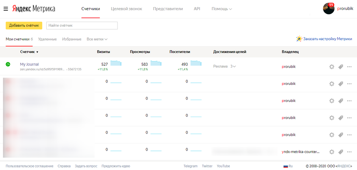
Task: Click zen.yandex.ru URL under My Journal
Action: coord(42,69)
